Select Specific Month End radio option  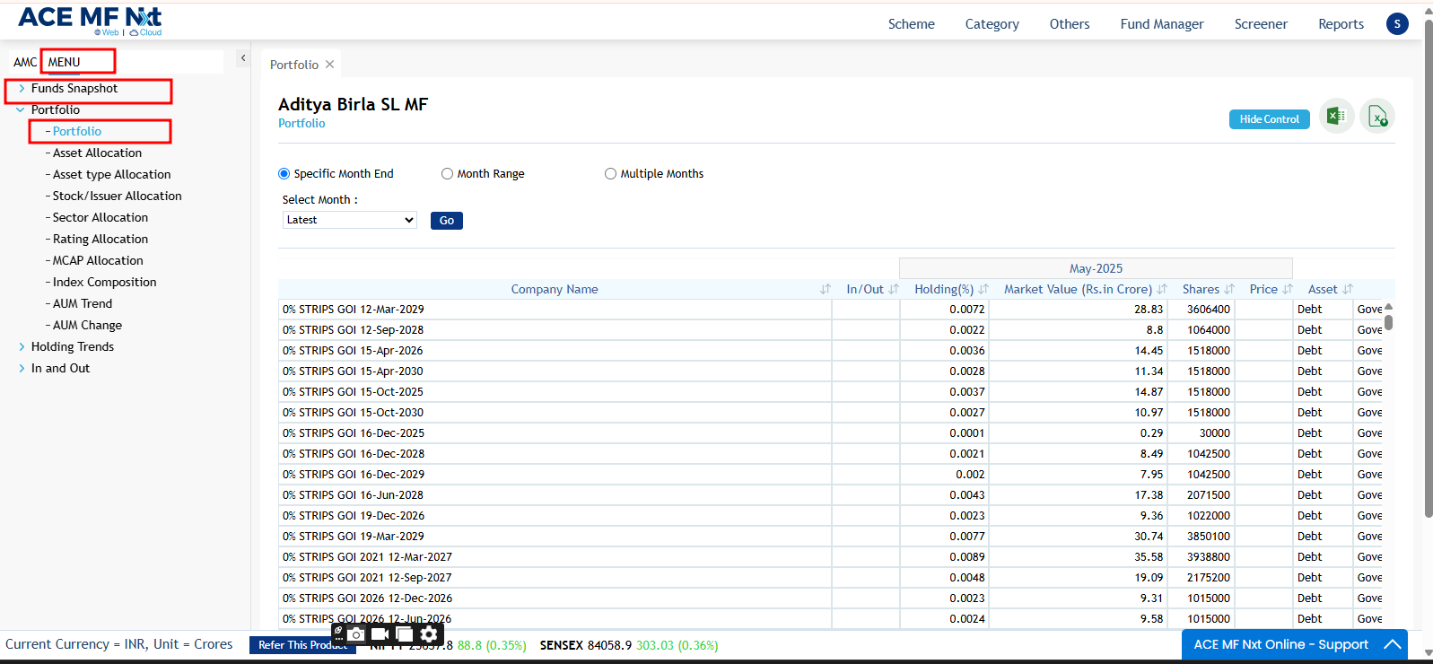pyautogui.click(x=284, y=174)
